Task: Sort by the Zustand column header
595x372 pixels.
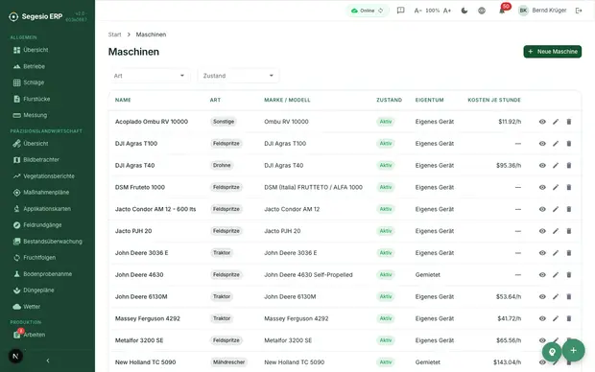Action: pos(389,100)
